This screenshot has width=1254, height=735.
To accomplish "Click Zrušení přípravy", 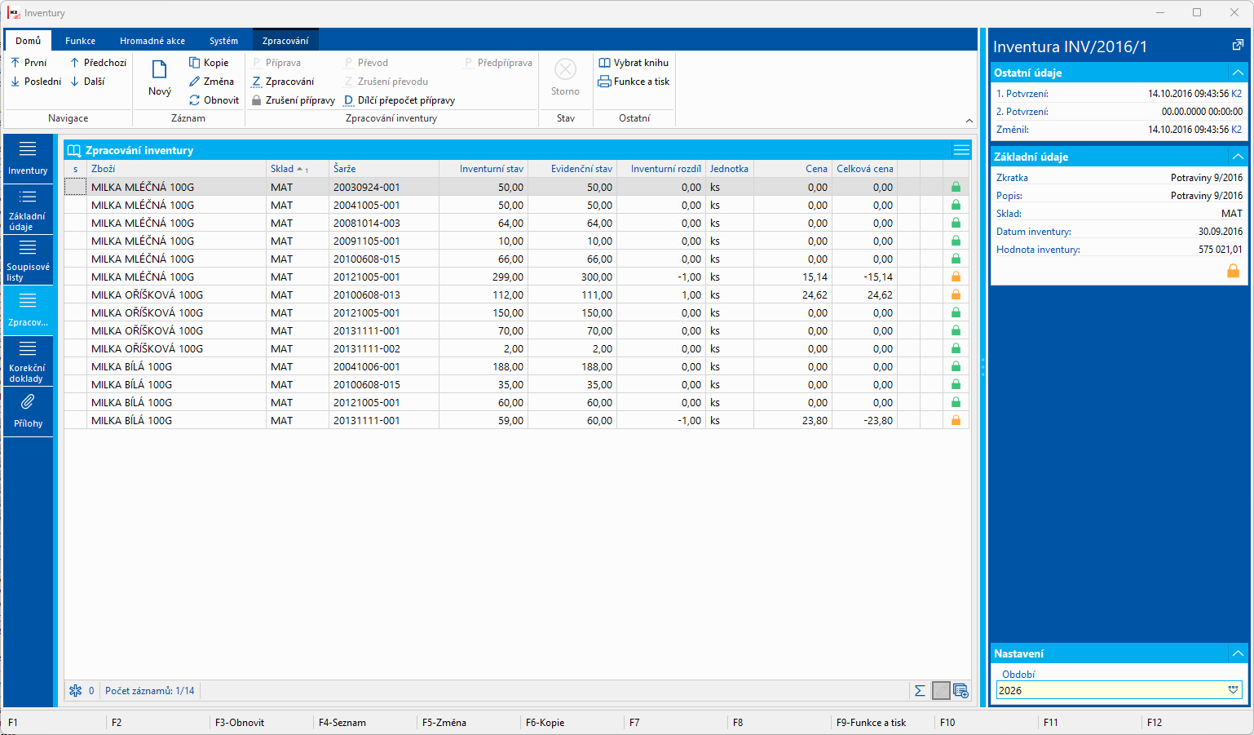I will click(x=294, y=100).
